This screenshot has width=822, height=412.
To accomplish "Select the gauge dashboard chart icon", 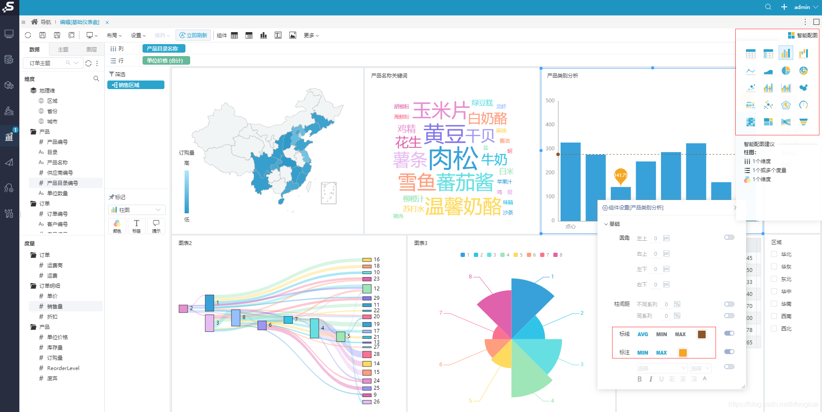I will pos(803,105).
